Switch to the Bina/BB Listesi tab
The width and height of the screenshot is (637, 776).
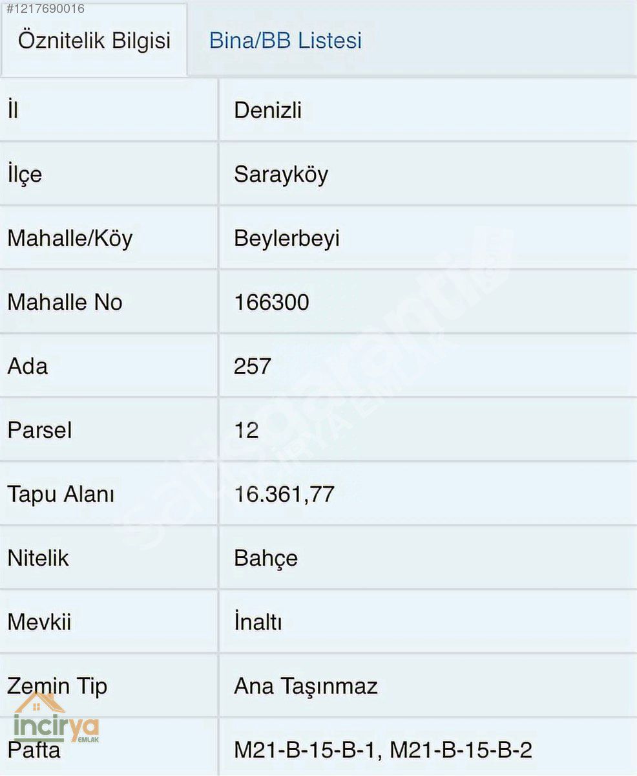coord(285,41)
